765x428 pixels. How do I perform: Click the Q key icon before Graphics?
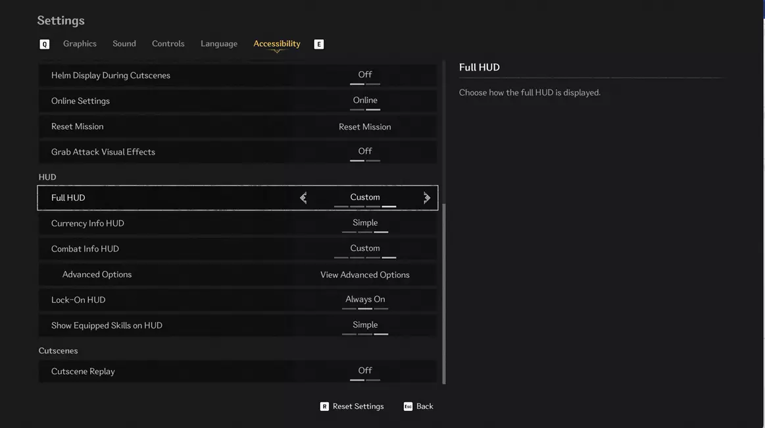point(45,44)
